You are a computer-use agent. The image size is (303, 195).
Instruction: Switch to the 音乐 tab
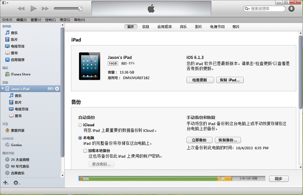(183, 27)
